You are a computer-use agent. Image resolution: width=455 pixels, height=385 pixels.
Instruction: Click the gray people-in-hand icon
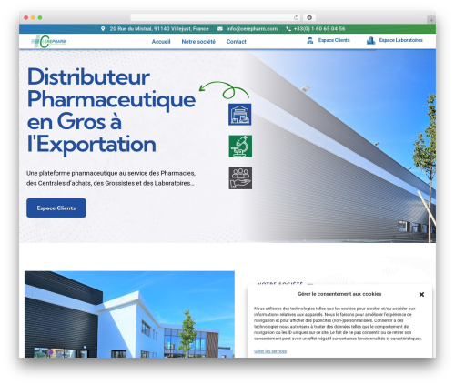pyautogui.click(x=240, y=178)
